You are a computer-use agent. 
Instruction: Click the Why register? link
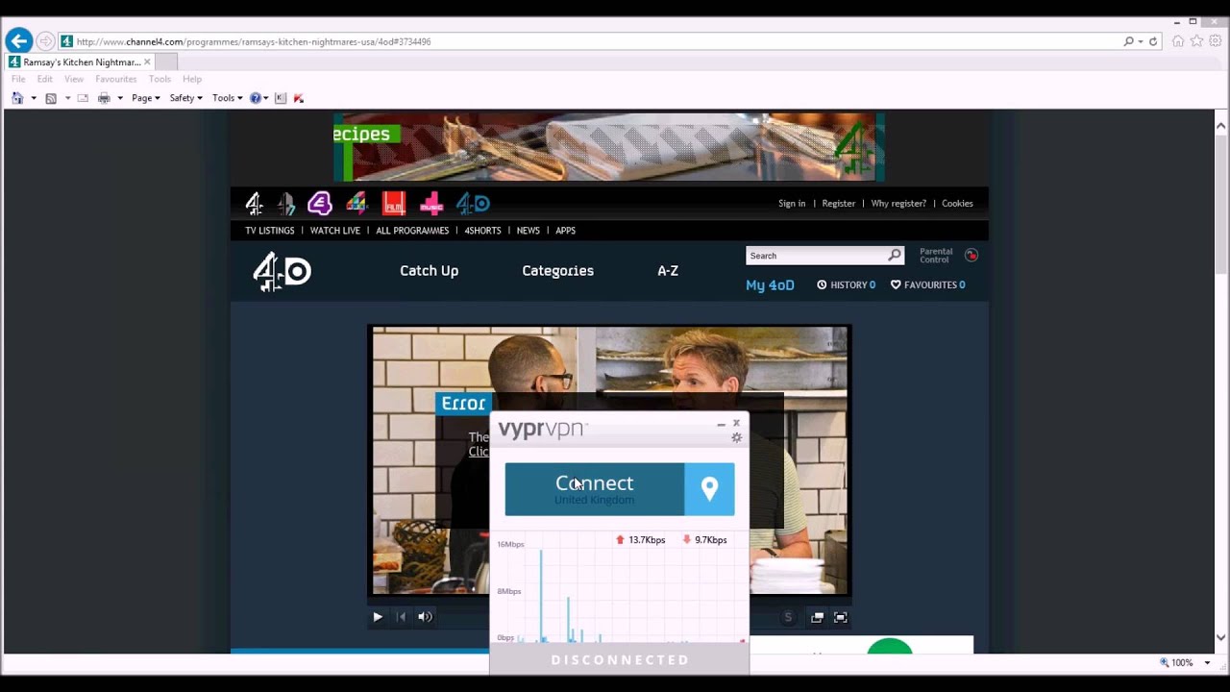898,204
